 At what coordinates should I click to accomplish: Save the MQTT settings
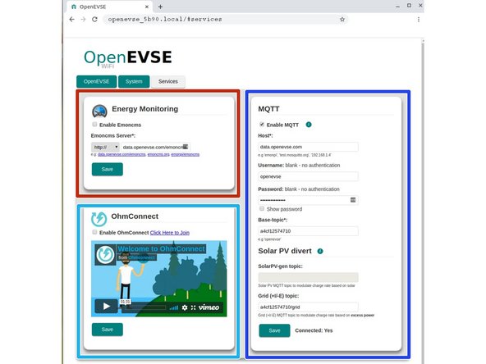click(275, 330)
